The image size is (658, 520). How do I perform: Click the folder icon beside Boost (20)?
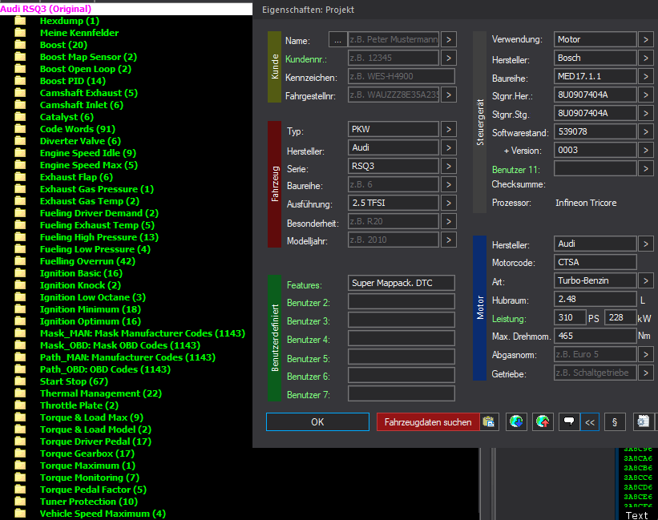20,45
